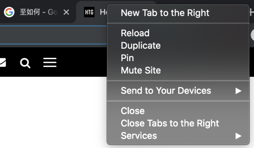Expand the Services submenu arrow
254x148 pixels.
(x=238, y=136)
